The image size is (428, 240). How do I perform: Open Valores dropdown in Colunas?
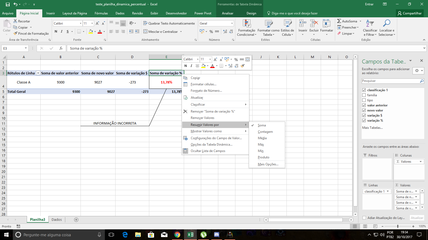point(421,162)
